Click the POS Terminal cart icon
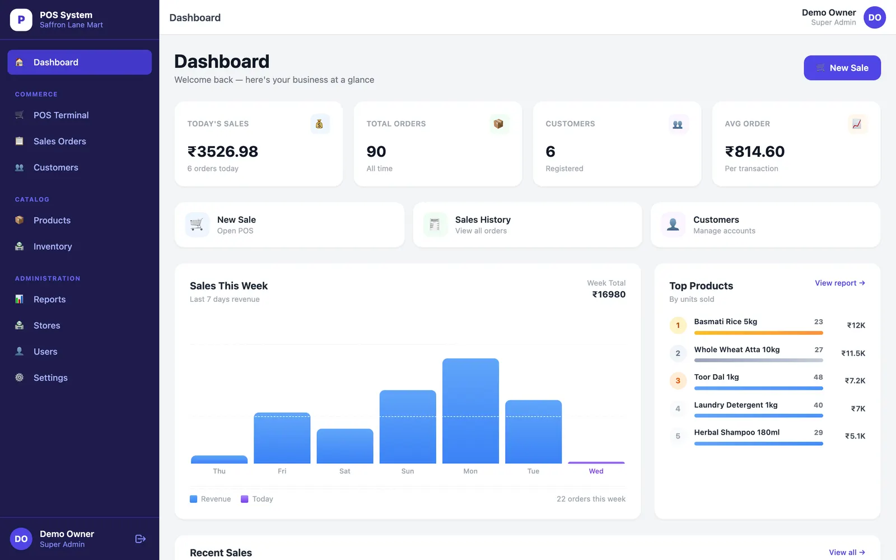Image resolution: width=896 pixels, height=560 pixels. click(19, 115)
